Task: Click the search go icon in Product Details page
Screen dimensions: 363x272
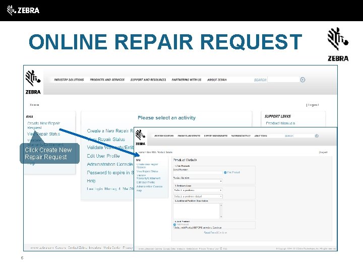Action: [317, 136]
